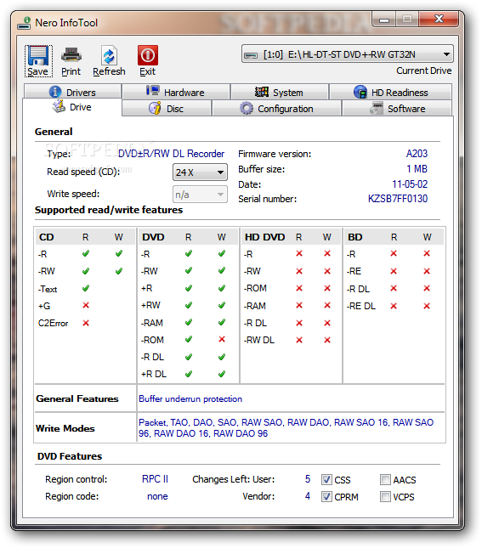This screenshot has width=482, height=548.
Task: Minimize the Nero InfoTool window
Action: click(x=384, y=20)
